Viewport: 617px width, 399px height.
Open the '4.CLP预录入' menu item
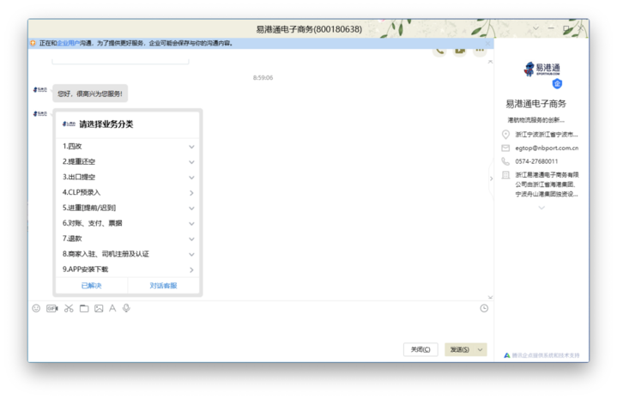pyautogui.click(x=129, y=193)
